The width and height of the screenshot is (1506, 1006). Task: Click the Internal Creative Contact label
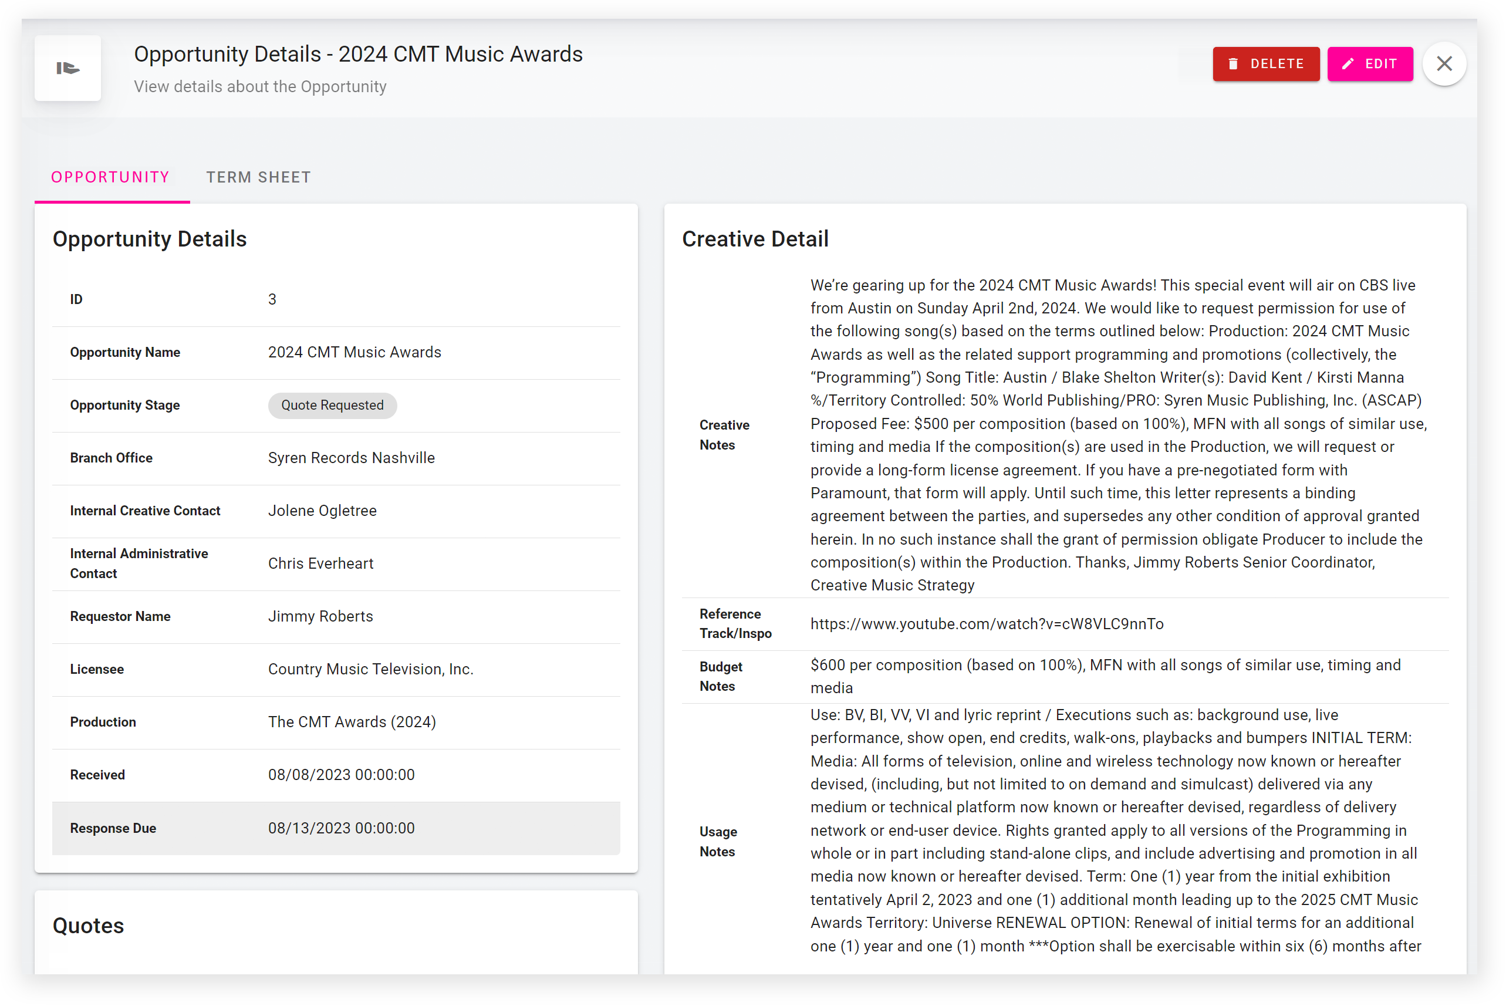(x=145, y=511)
